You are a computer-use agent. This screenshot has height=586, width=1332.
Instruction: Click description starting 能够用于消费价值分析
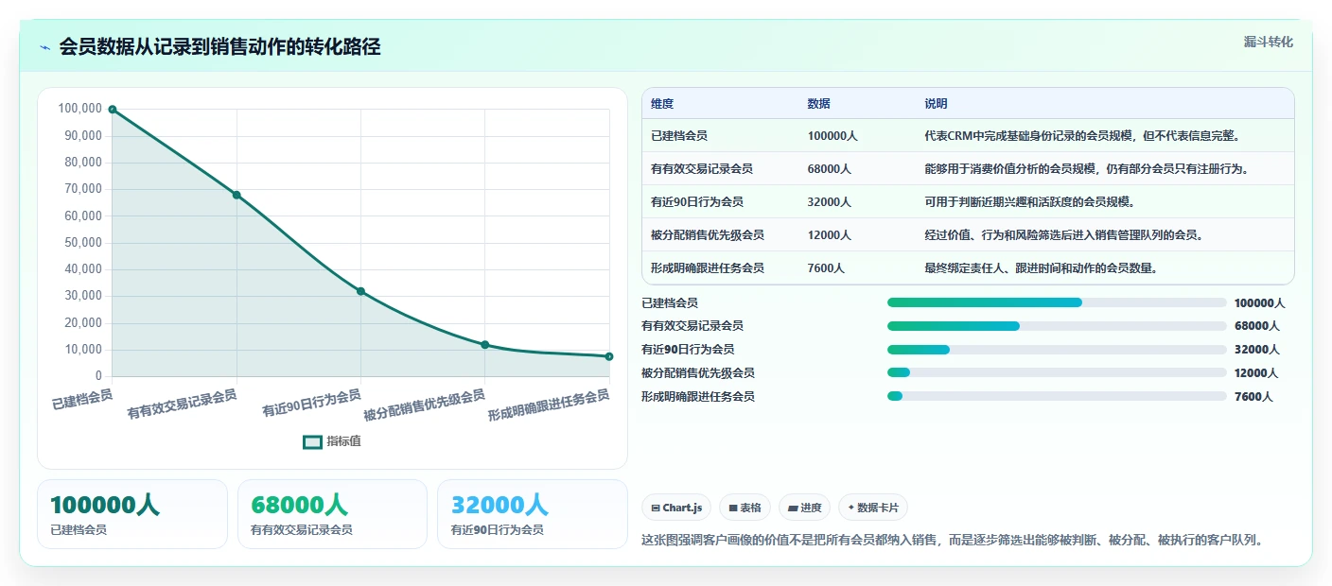pyautogui.click(x=1087, y=169)
